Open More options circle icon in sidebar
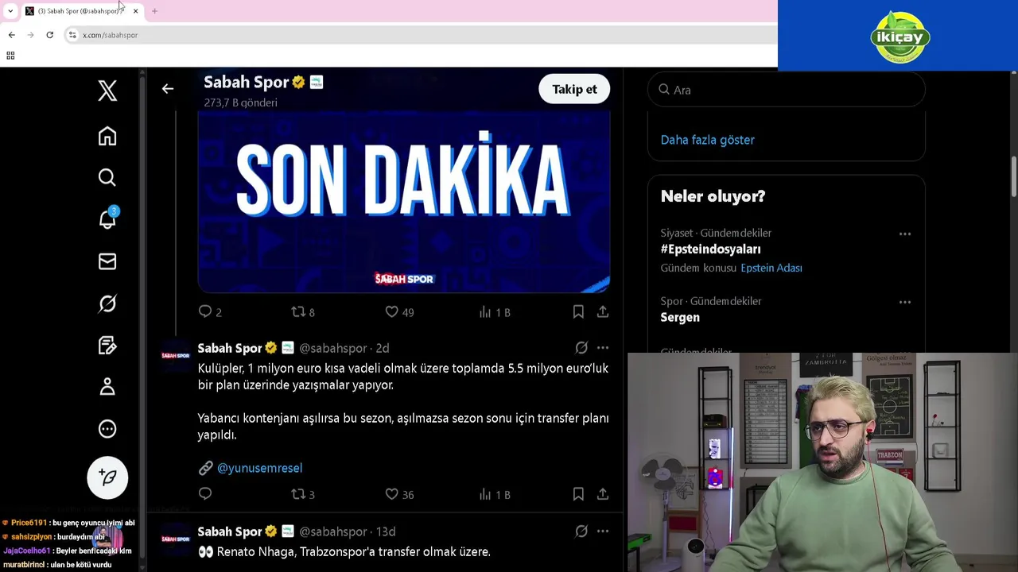 [x=107, y=429]
